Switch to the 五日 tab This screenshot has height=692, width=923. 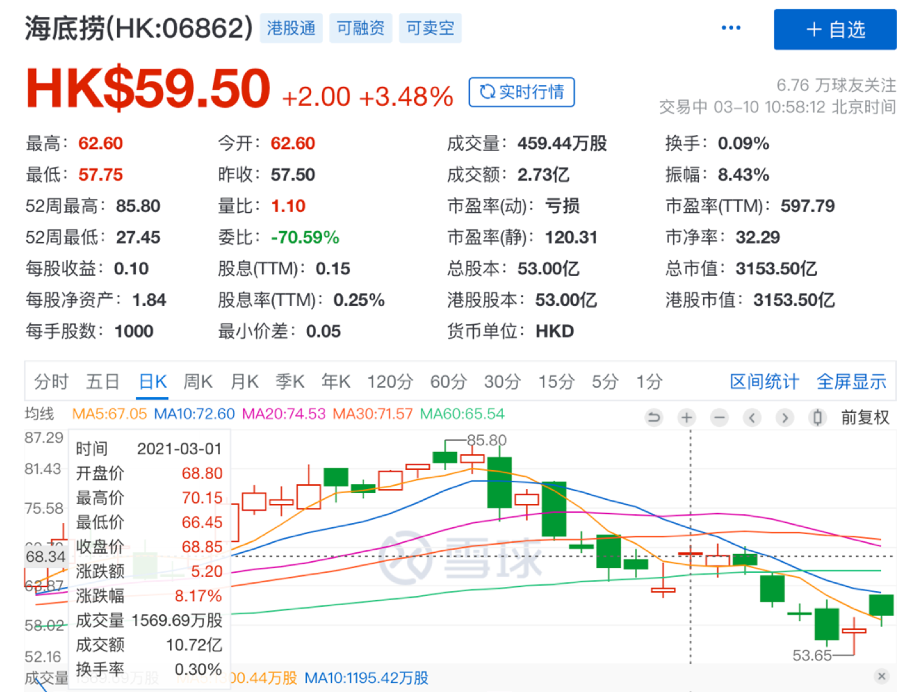tap(102, 382)
